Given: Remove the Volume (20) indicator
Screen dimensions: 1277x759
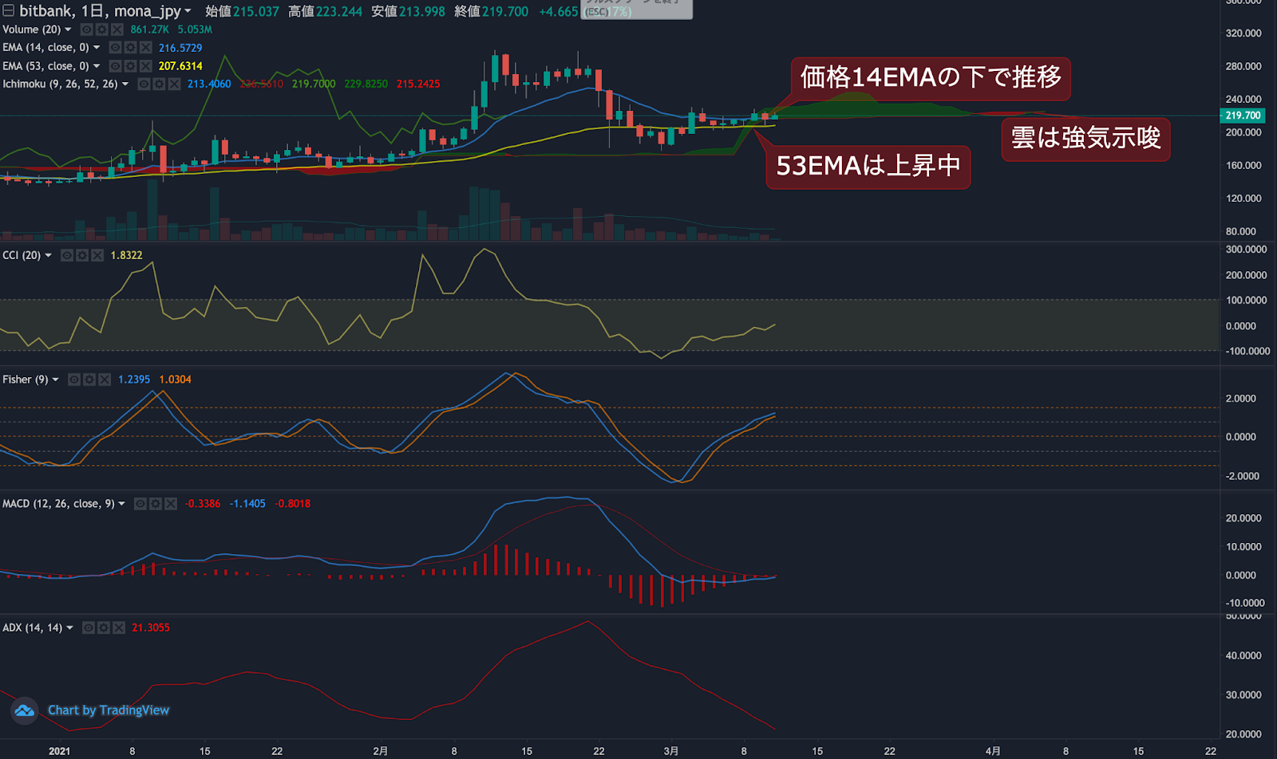Looking at the screenshot, I should (x=117, y=29).
